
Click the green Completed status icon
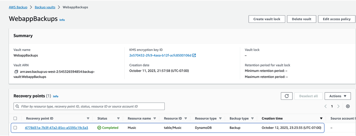99,128
